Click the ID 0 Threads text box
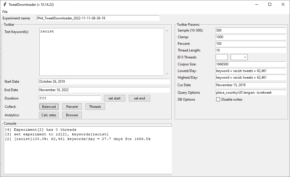The image size is (290, 177). pyautogui.click(x=221, y=57)
